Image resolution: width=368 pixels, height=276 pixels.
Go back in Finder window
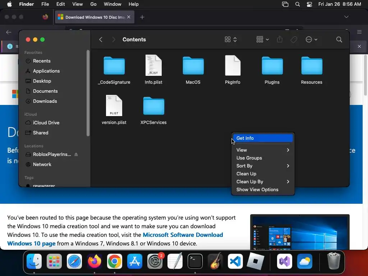click(101, 40)
